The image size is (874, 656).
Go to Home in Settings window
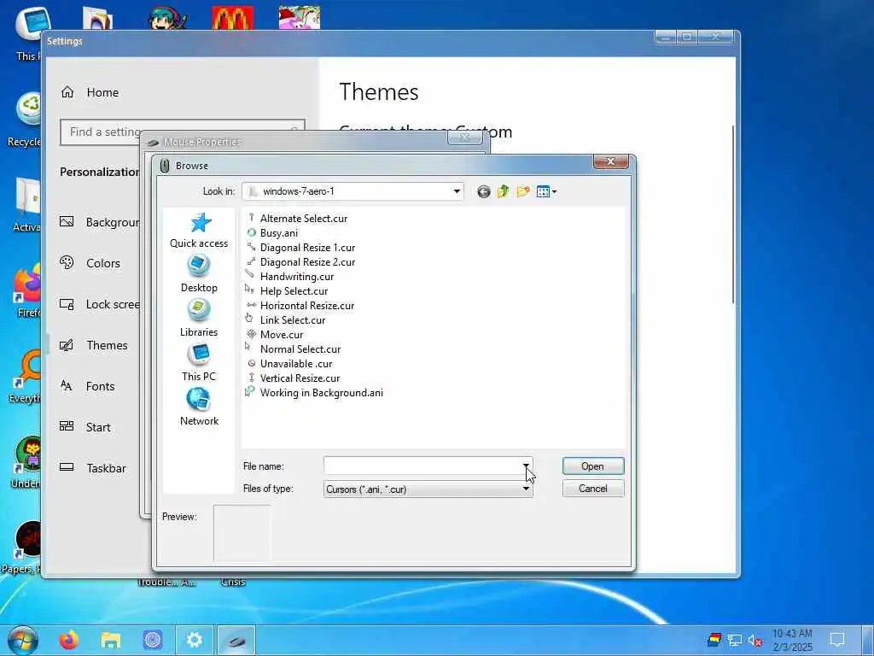pos(90,92)
